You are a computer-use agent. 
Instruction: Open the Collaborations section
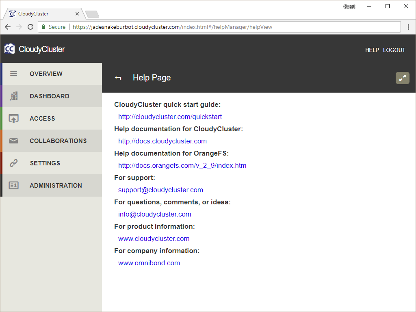pyautogui.click(x=52, y=141)
